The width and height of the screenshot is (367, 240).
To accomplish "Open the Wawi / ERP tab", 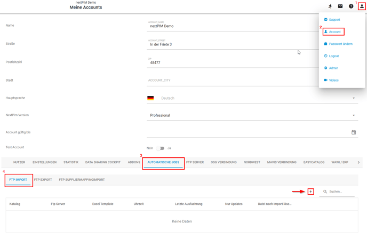I will click(x=340, y=162).
